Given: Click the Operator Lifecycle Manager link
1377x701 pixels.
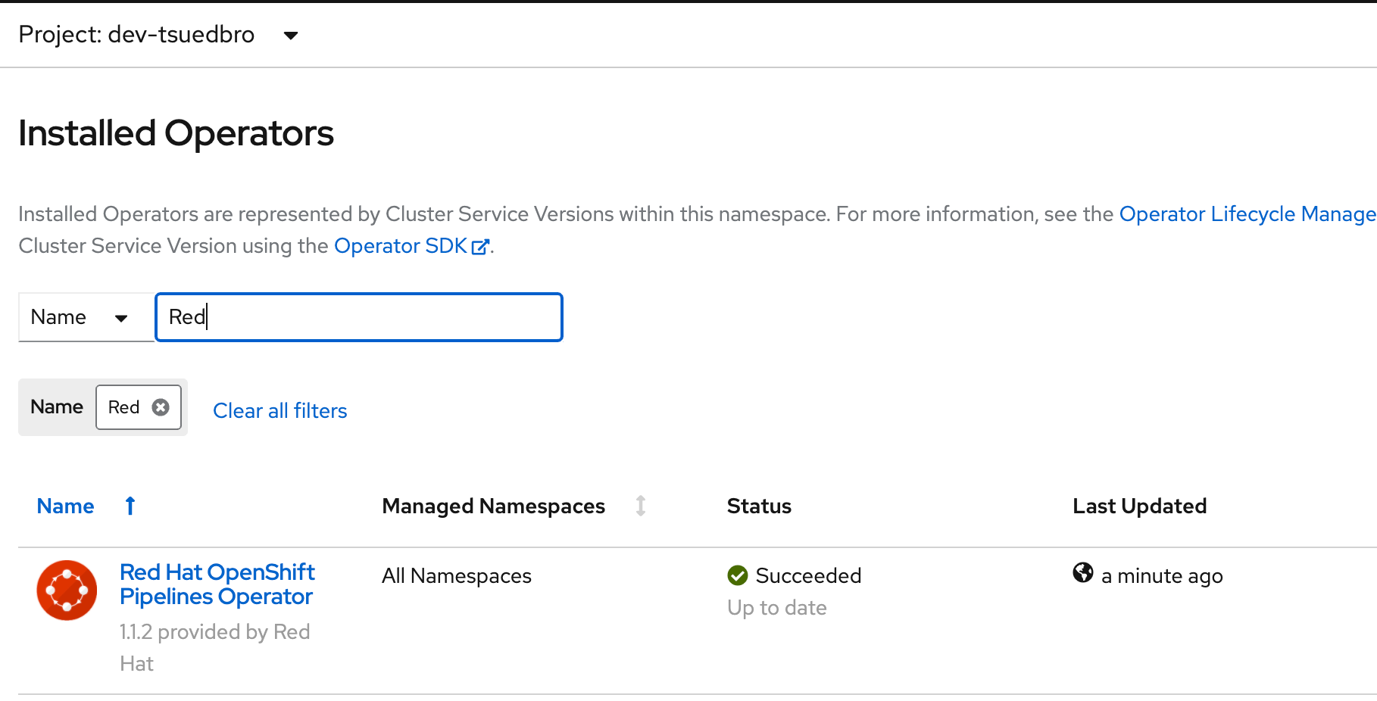Looking at the screenshot, I should click(x=1247, y=214).
